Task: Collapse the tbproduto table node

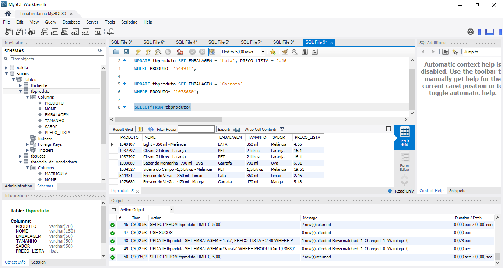Action: tap(20, 91)
